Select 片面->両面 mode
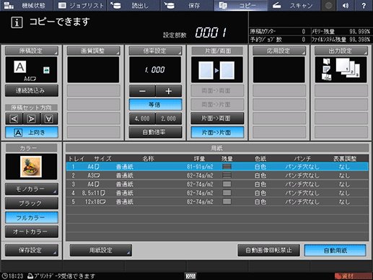Image resolution: width=373 pixels, height=280 pixels. (217, 118)
